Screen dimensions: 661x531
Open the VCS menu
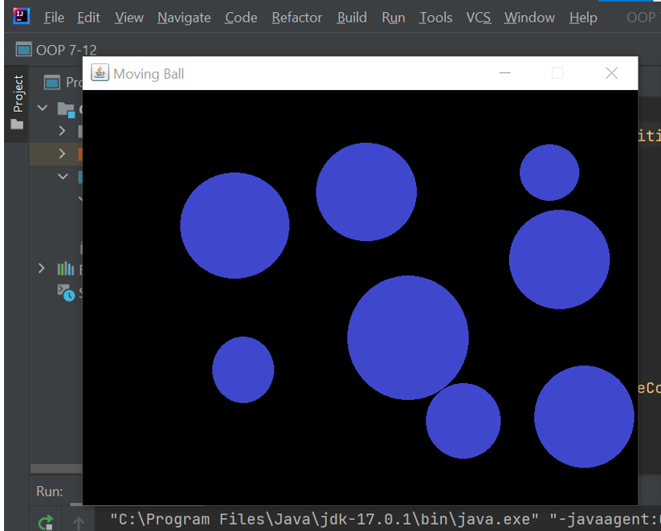479,17
